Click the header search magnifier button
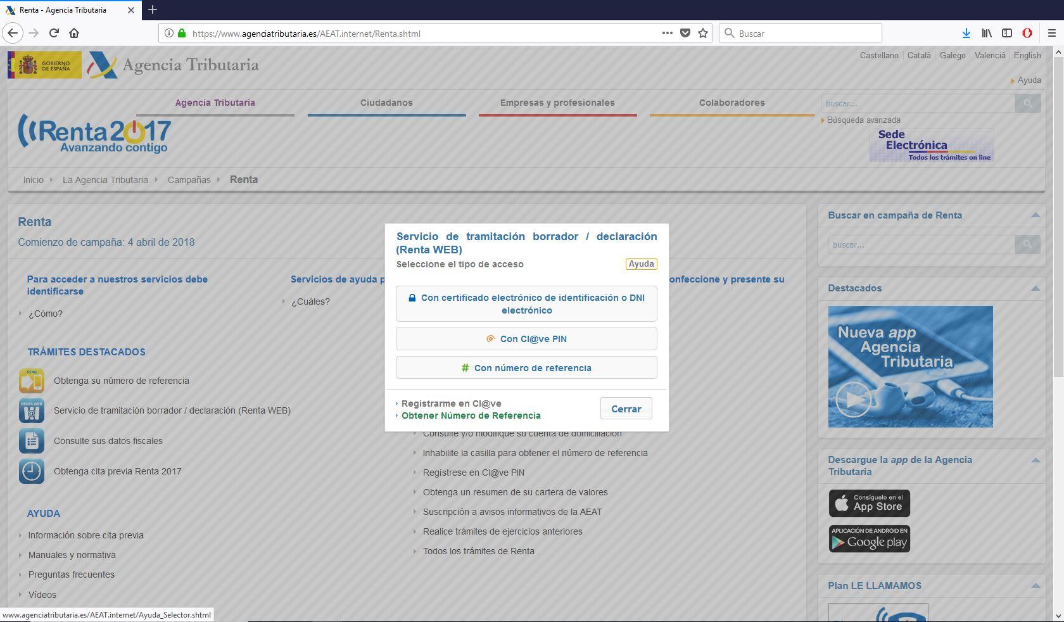 [x=1028, y=103]
